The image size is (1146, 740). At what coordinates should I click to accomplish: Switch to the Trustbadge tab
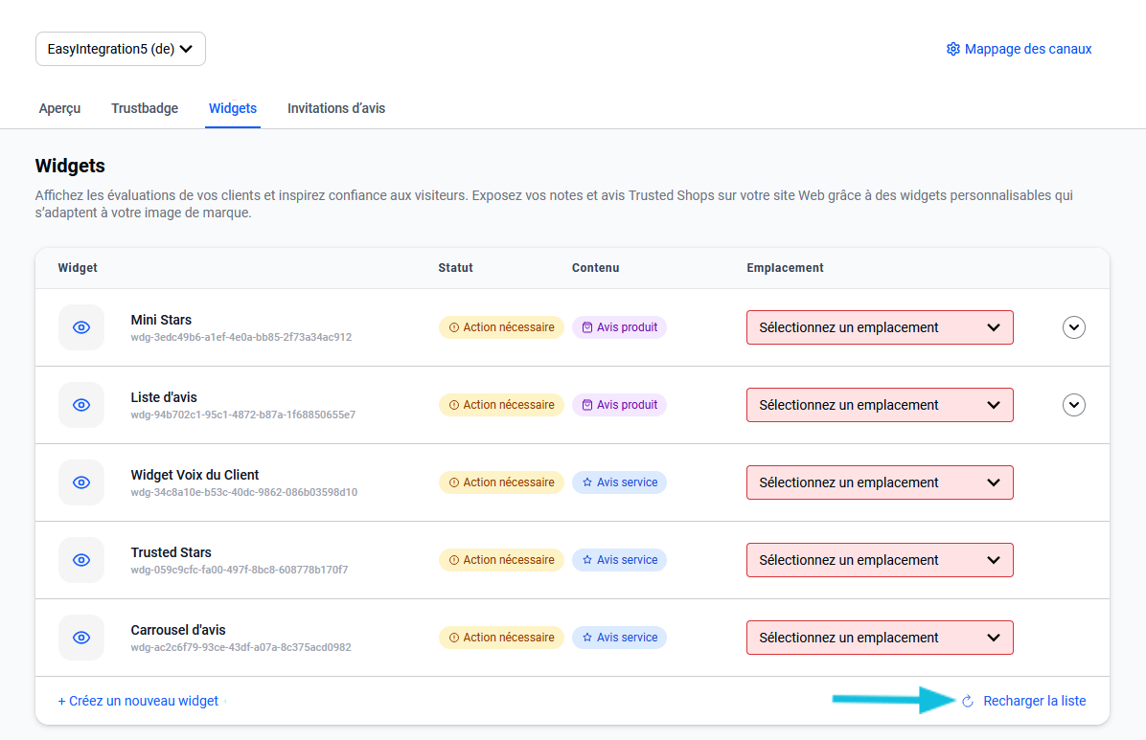click(x=145, y=108)
